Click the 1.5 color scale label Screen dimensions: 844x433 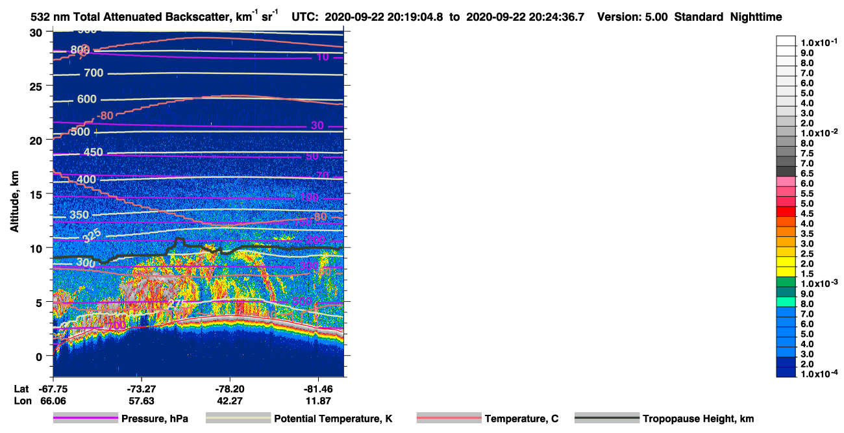pyautogui.click(x=808, y=273)
